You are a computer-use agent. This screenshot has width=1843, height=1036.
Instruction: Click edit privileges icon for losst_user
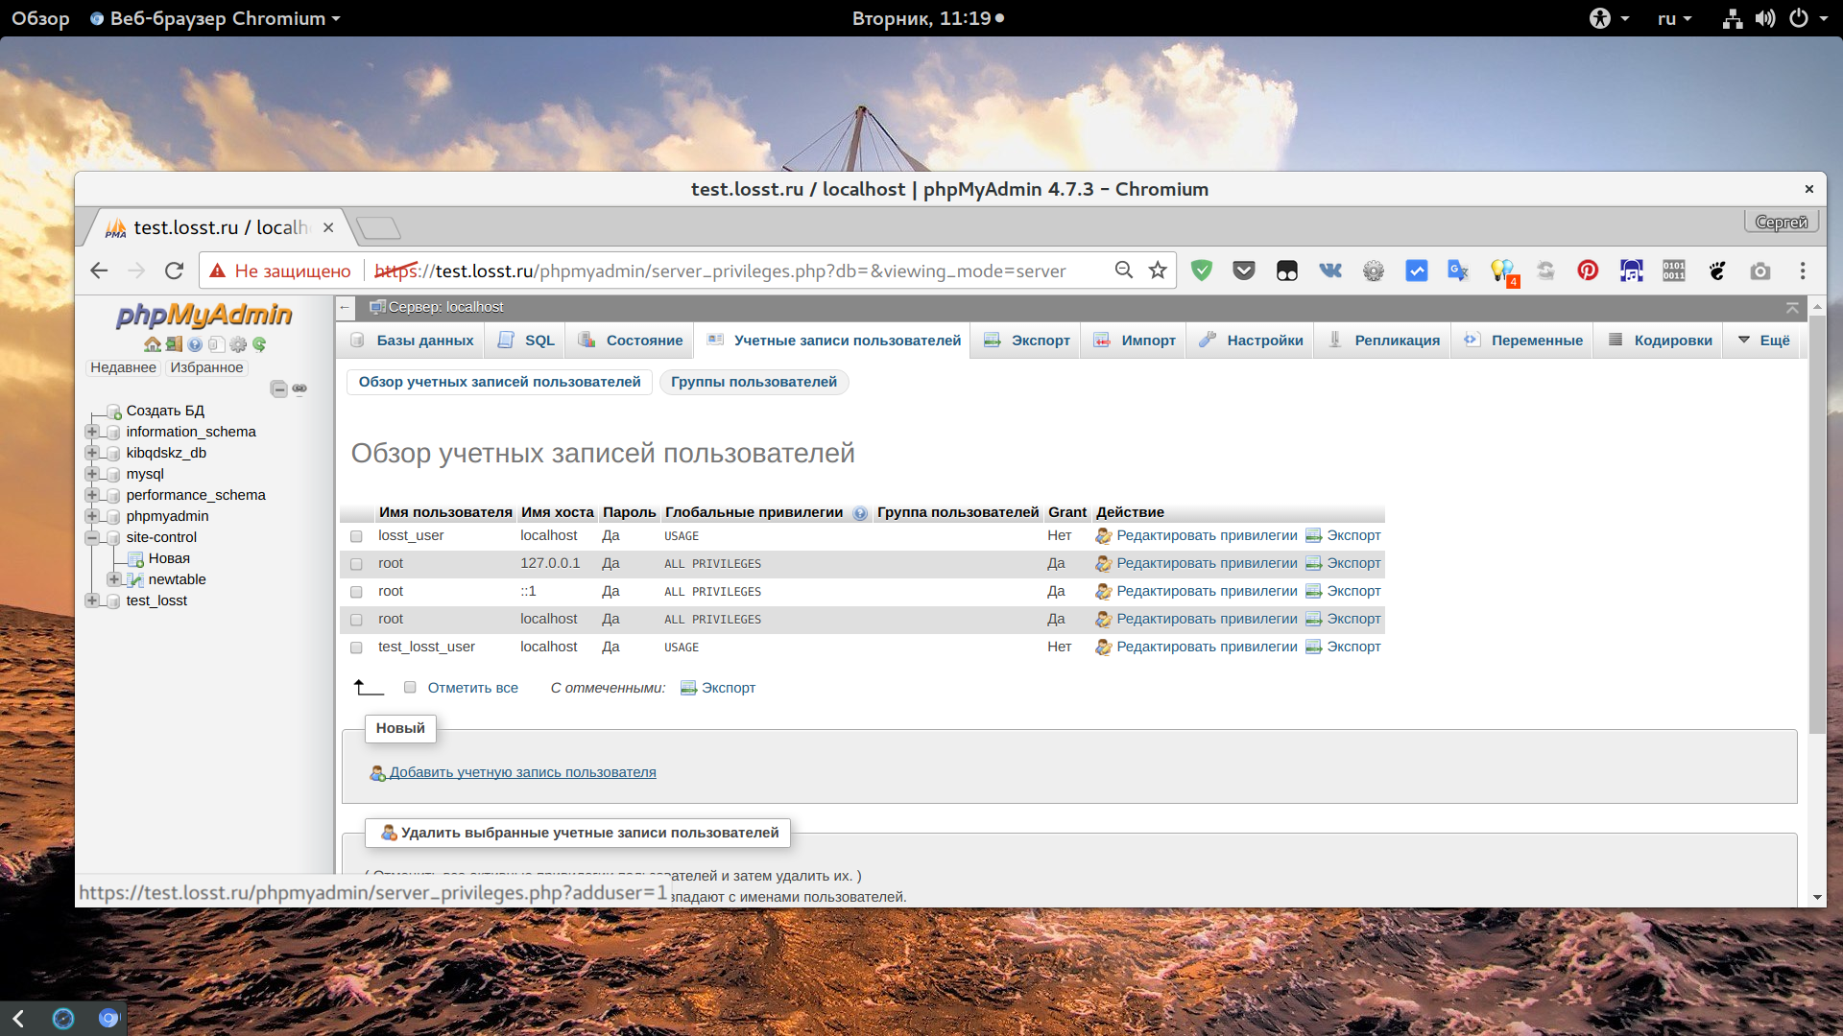pos(1104,536)
